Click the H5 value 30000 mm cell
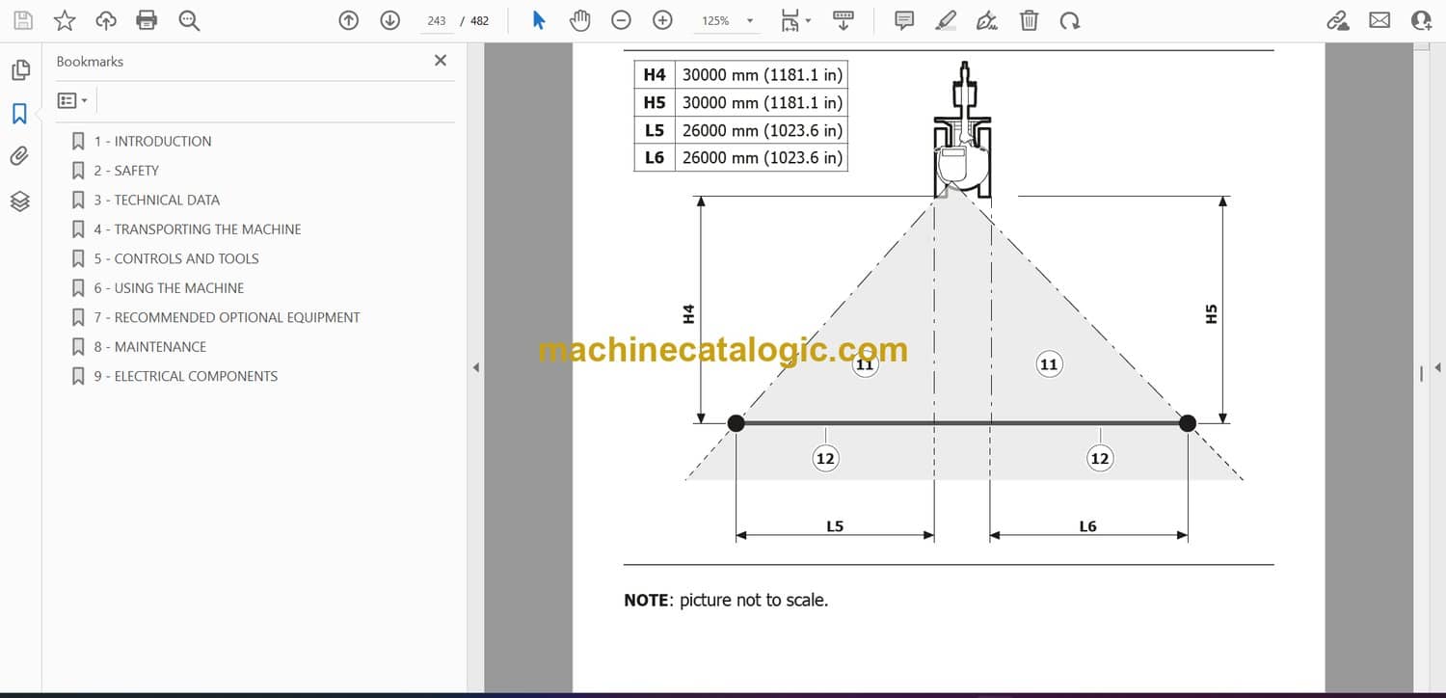The height and width of the screenshot is (698, 1446). click(762, 102)
